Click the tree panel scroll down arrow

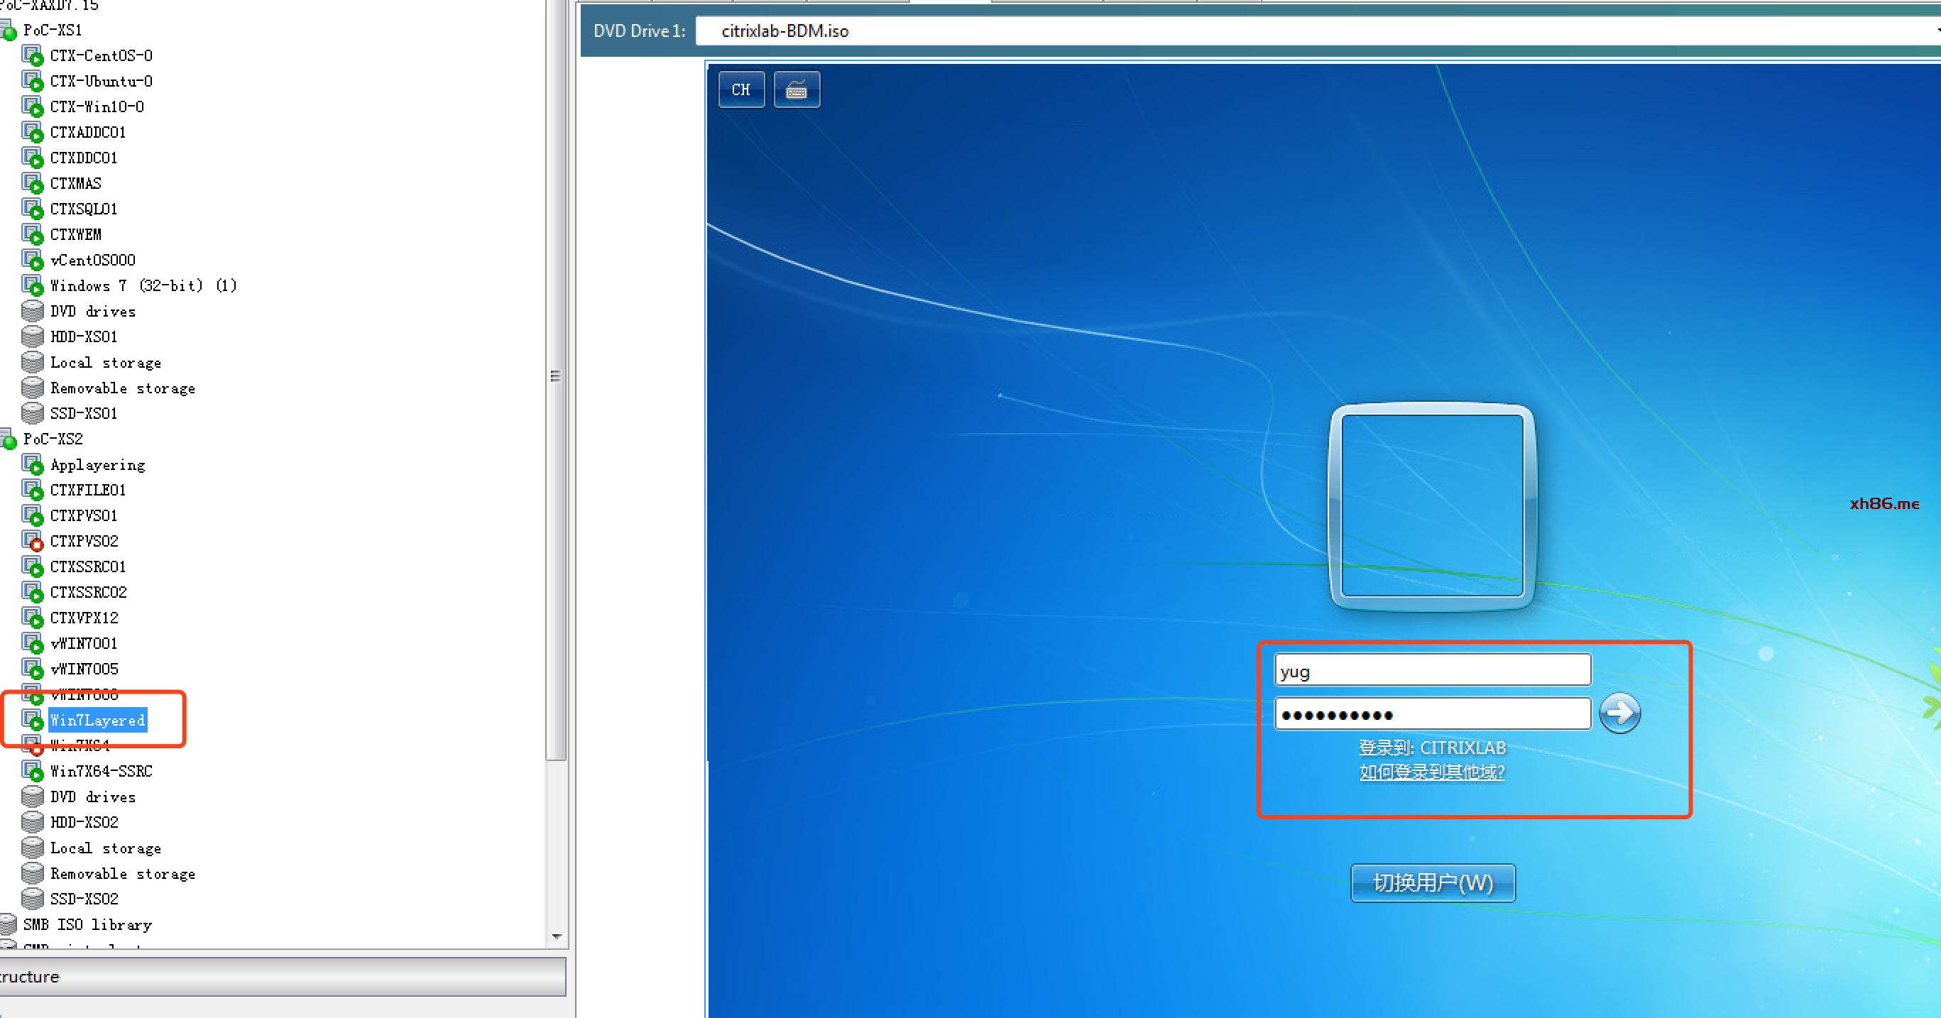[x=557, y=936]
